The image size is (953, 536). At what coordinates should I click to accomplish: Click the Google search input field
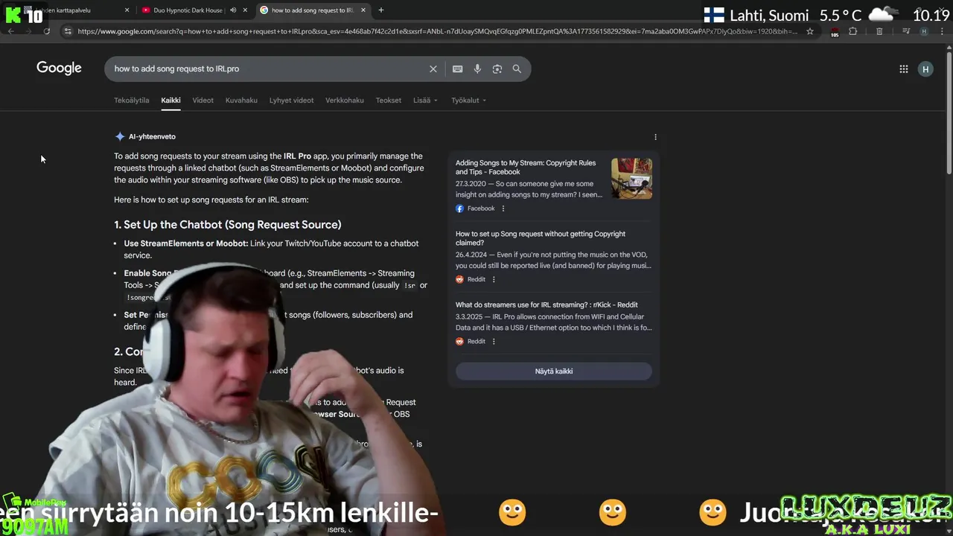pyautogui.click(x=268, y=68)
